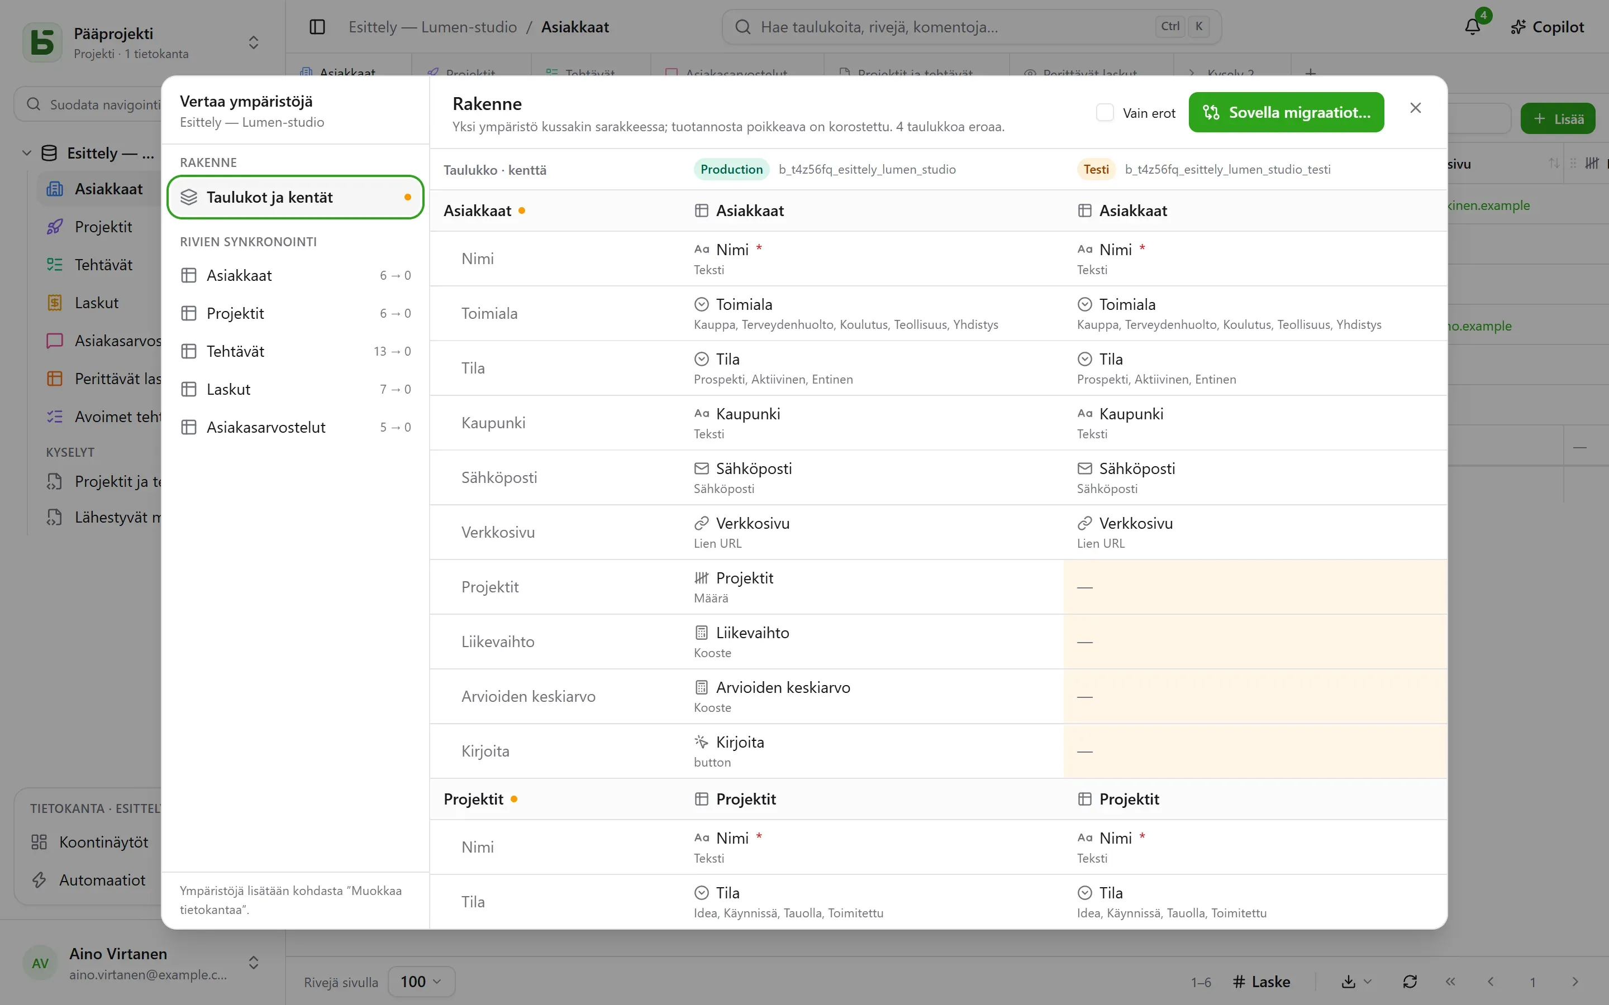Go to previous page arrow

pyautogui.click(x=1491, y=982)
